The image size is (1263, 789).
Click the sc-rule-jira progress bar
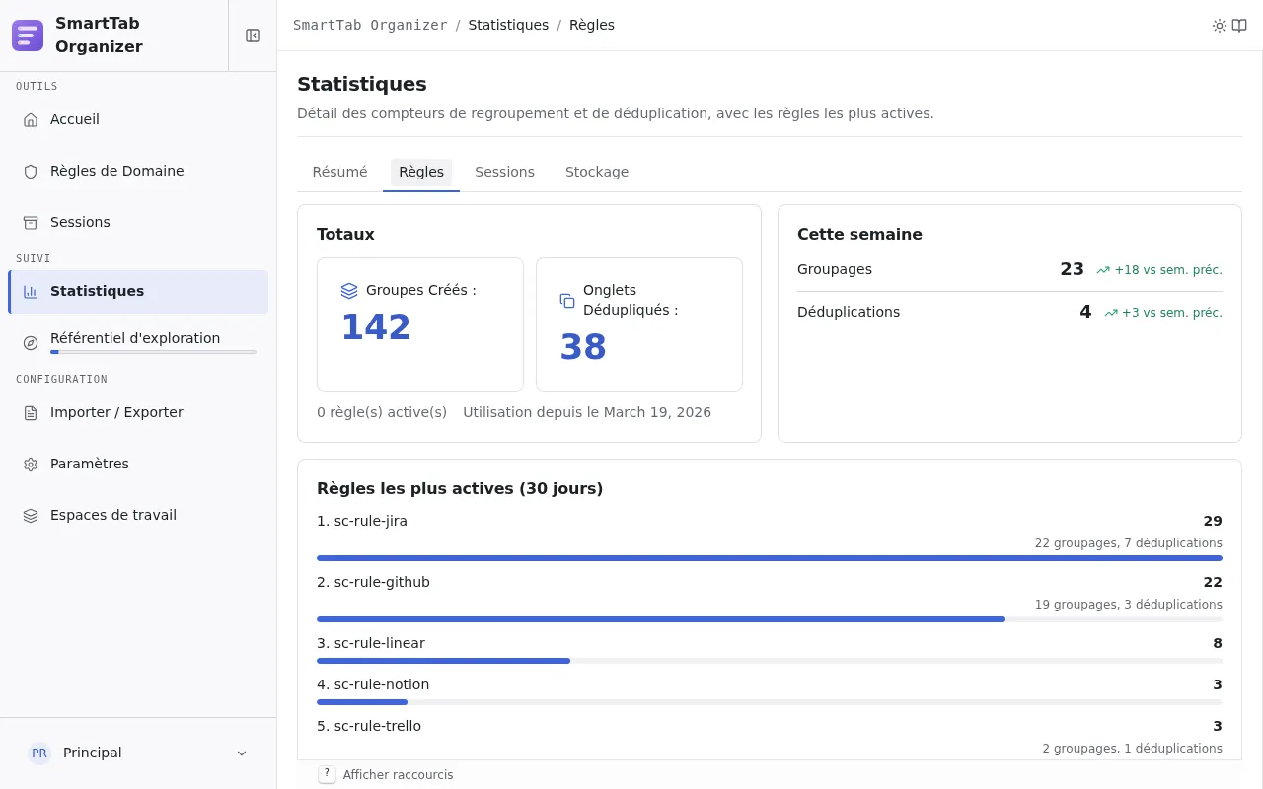click(x=770, y=558)
